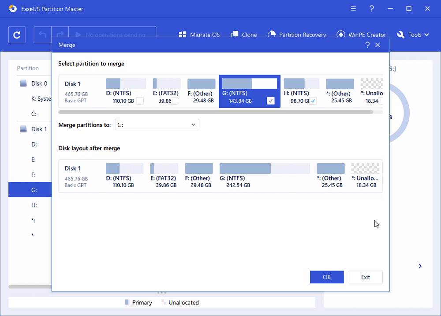Viewport: 441px width, 316px height.
Task: Select the Partition section in the sidebar
Action: point(27,68)
